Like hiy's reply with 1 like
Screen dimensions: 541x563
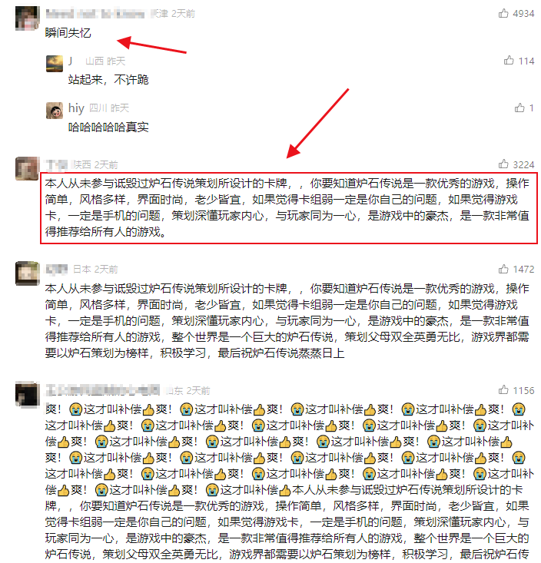click(519, 108)
